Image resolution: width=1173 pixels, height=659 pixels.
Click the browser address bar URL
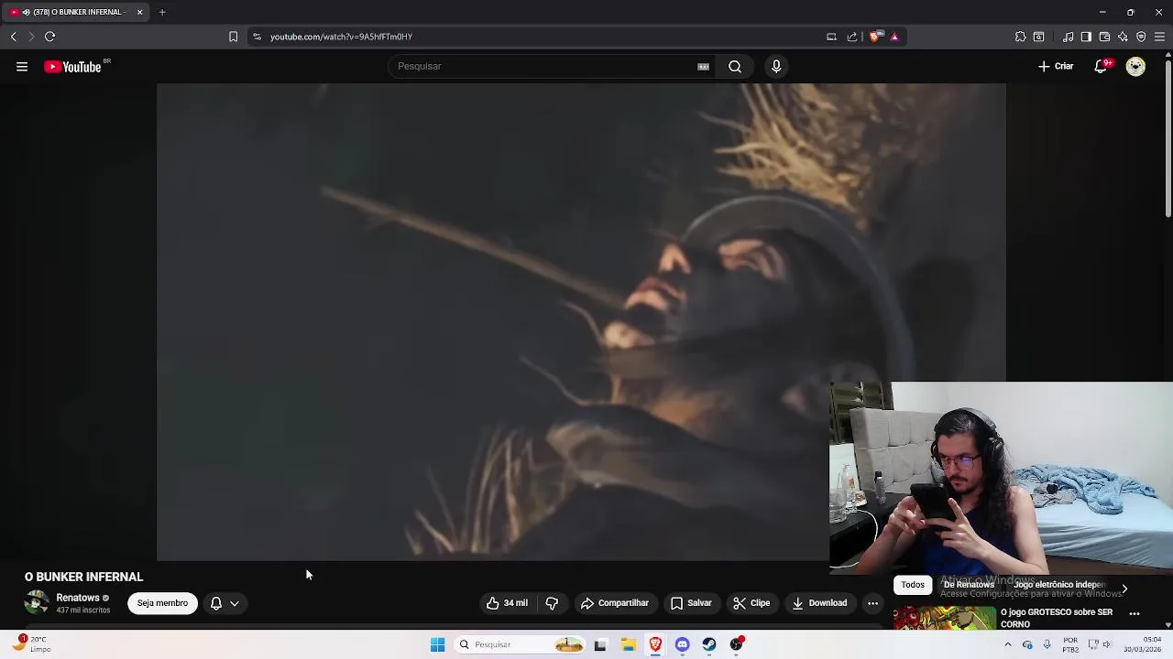coord(341,37)
